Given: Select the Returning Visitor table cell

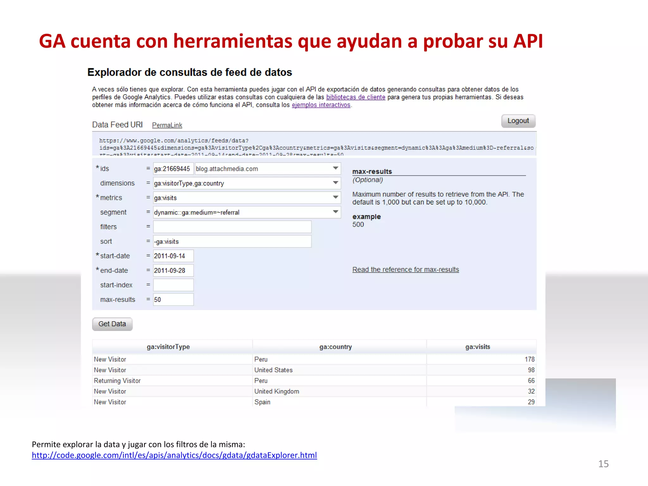Looking at the screenshot, I should [x=172, y=381].
